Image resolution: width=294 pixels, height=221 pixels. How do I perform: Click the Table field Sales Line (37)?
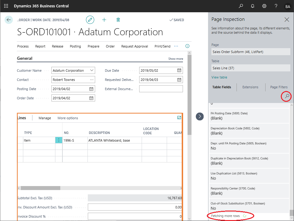coord(251,68)
